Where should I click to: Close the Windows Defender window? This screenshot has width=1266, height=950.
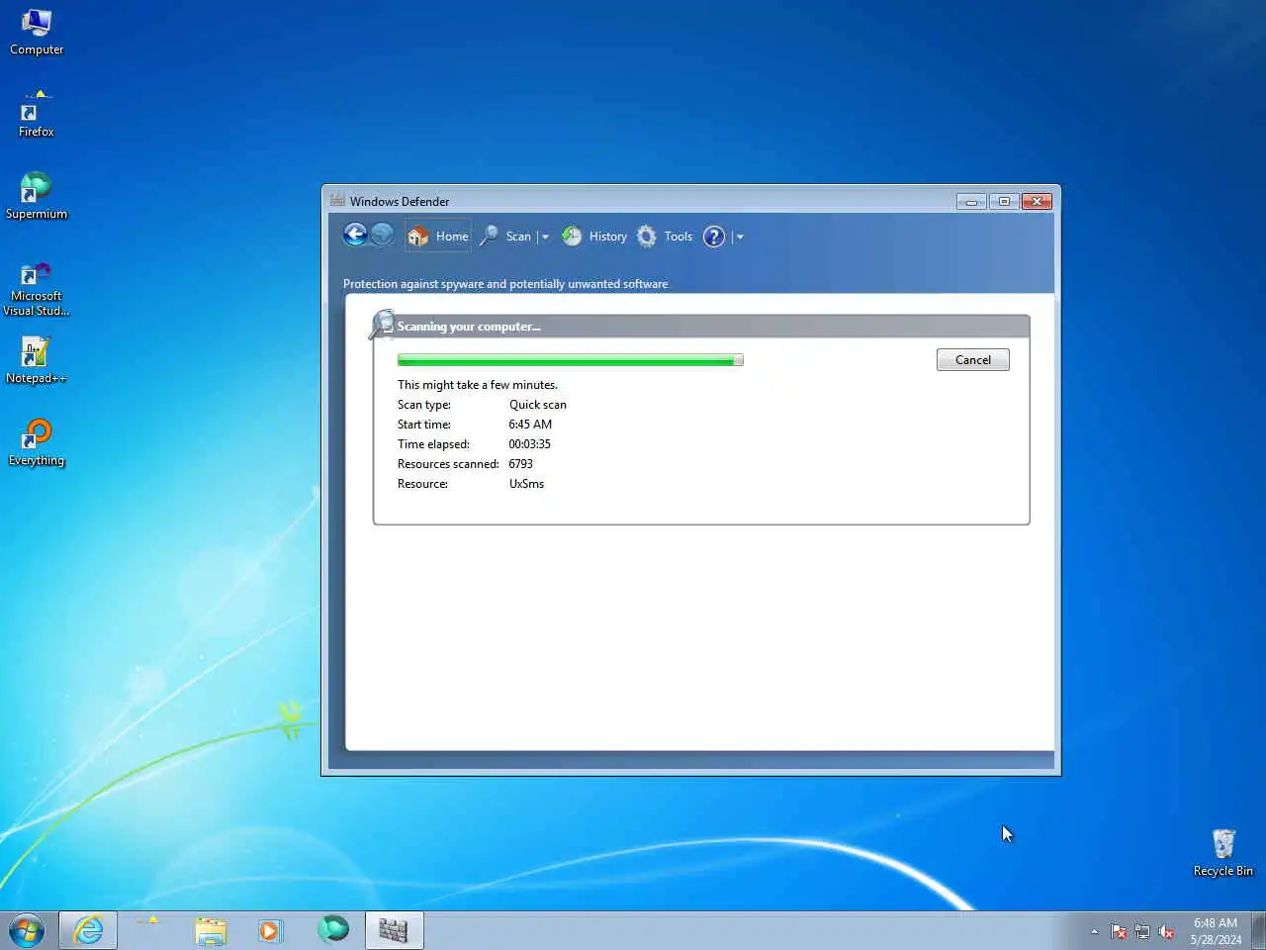[x=1037, y=201]
